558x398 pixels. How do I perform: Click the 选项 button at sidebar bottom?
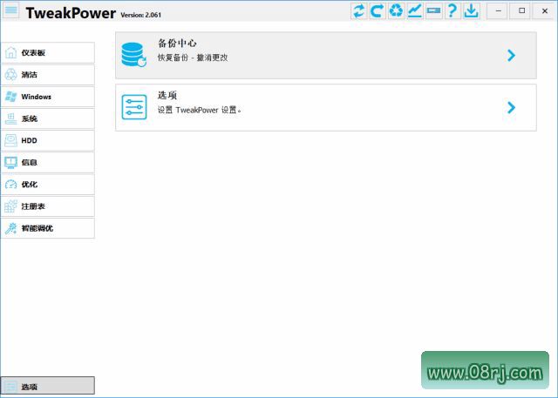click(48, 386)
